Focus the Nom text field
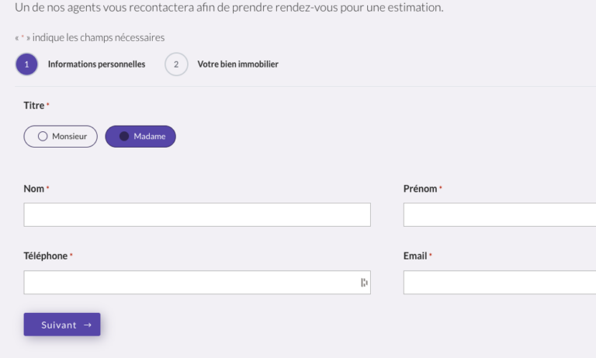Viewport: 596px width, 358px height. pyautogui.click(x=197, y=215)
